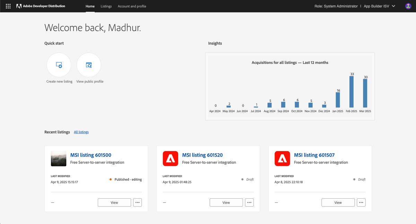Open your profile avatar icon

point(408,6)
